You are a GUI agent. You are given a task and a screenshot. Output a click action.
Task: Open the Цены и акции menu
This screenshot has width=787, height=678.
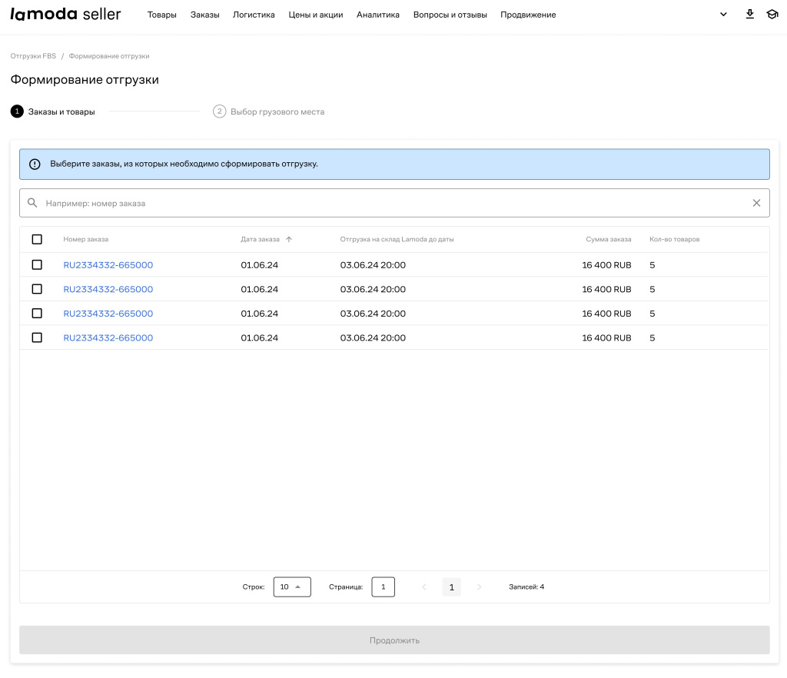[x=316, y=15]
